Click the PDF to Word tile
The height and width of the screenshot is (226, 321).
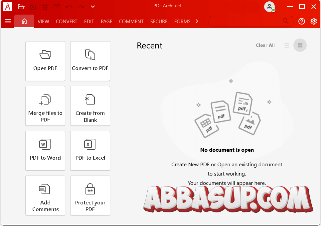[45, 151]
